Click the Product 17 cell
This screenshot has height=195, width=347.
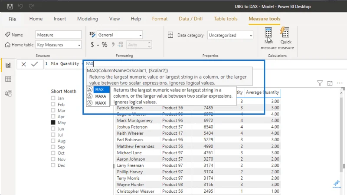[x=172, y=133]
